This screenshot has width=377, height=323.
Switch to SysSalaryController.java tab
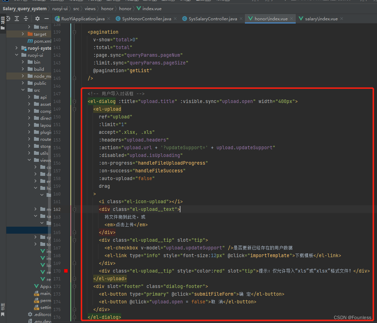coord(213,19)
